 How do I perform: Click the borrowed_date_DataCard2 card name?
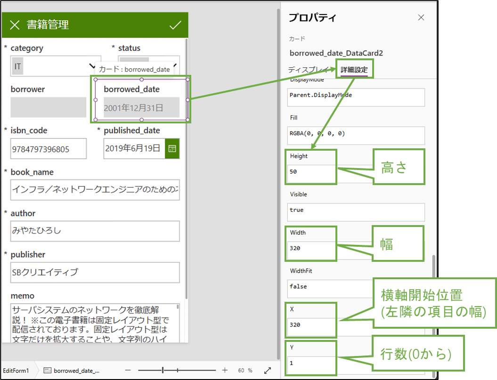[x=336, y=53]
